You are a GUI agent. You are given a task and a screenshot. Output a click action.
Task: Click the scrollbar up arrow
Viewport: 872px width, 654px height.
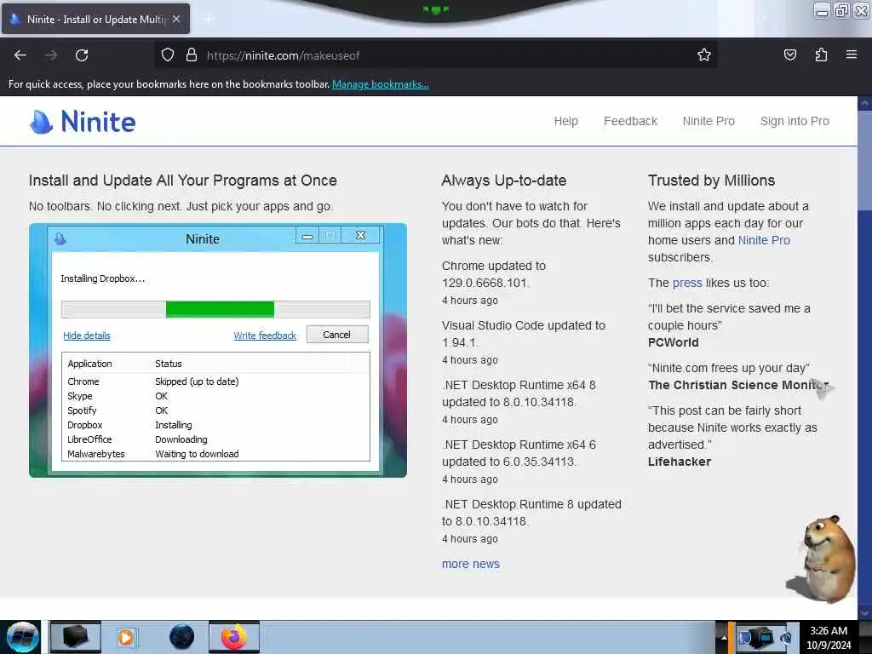[x=865, y=103]
